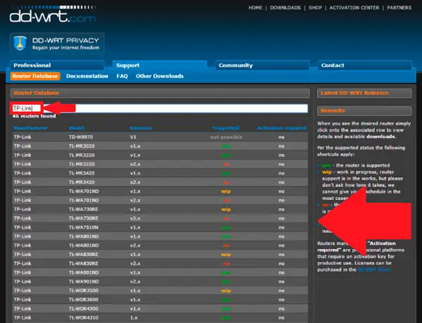Click the DD-WRT Privacy shield icon
The height and width of the screenshot is (323, 422).
[20, 44]
